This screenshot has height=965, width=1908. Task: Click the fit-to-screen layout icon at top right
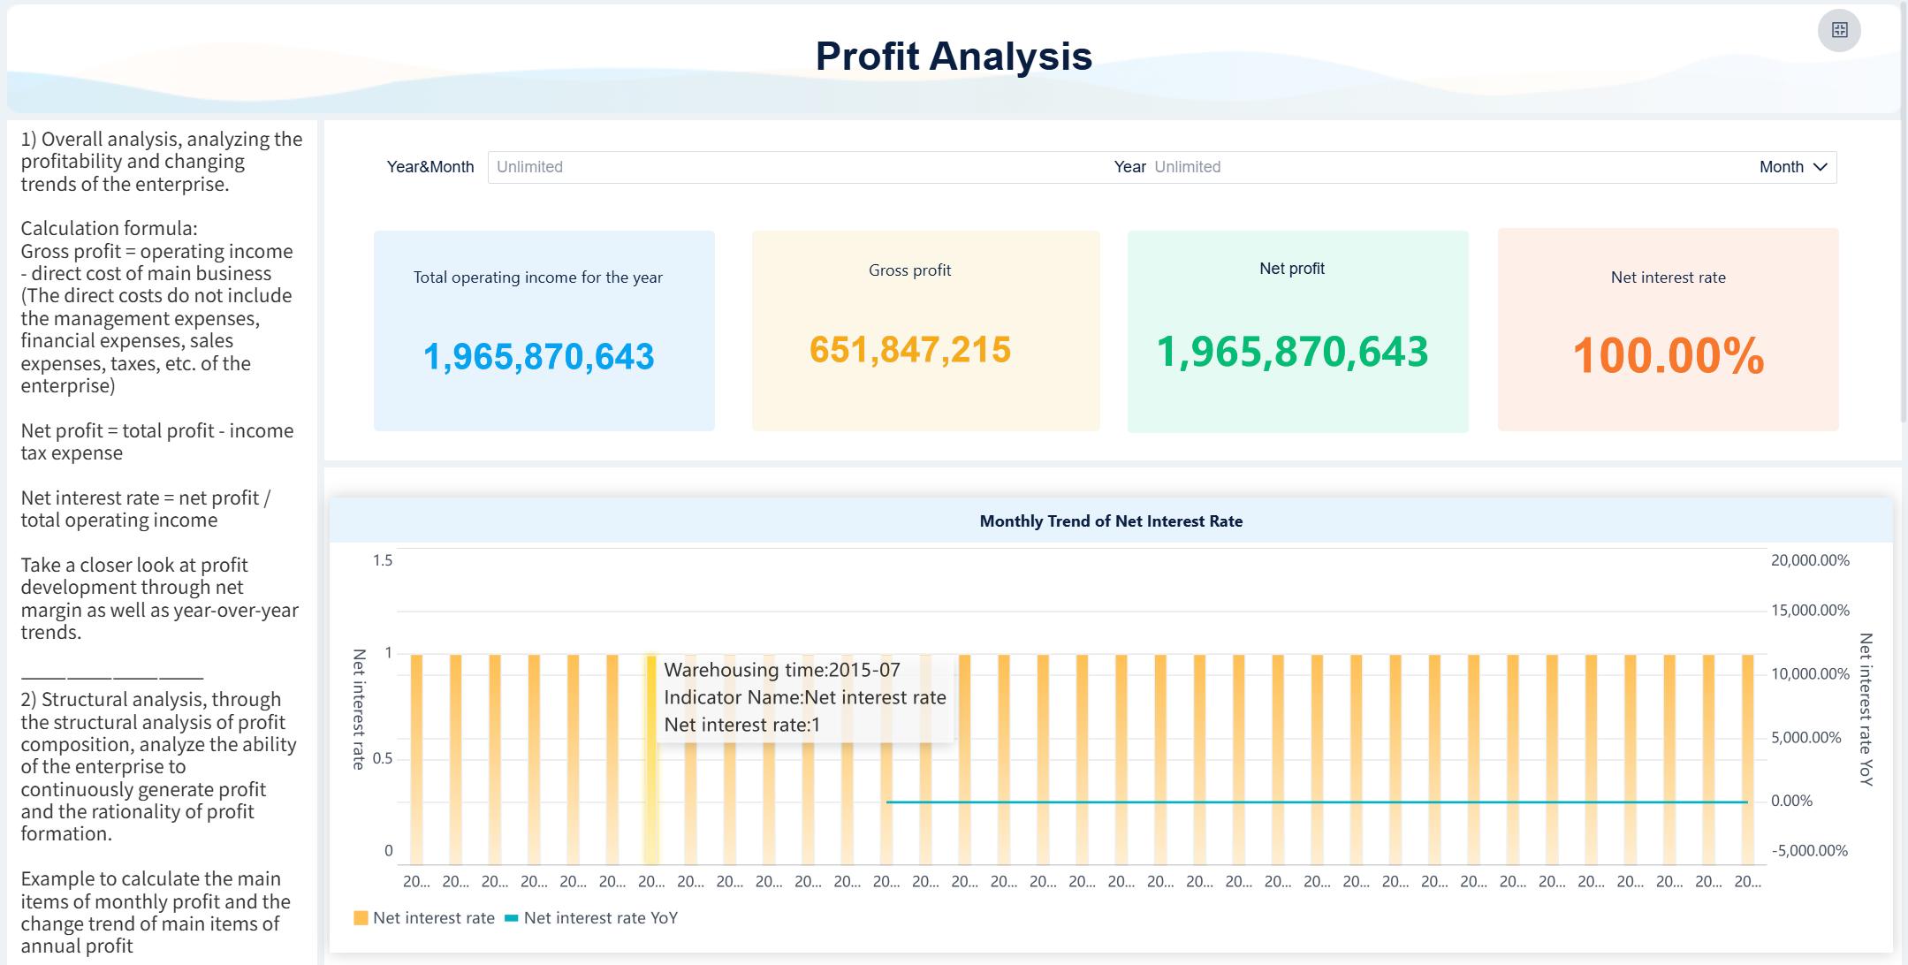[x=1841, y=30]
